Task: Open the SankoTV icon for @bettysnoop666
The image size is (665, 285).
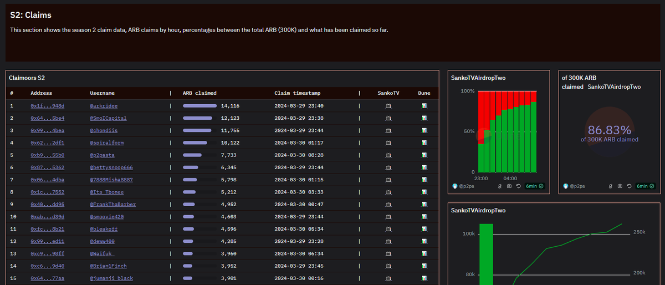Action: [x=388, y=167]
